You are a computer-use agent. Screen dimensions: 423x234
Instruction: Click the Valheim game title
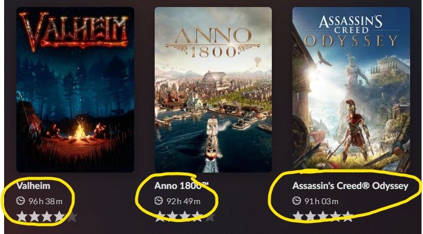coord(33,186)
